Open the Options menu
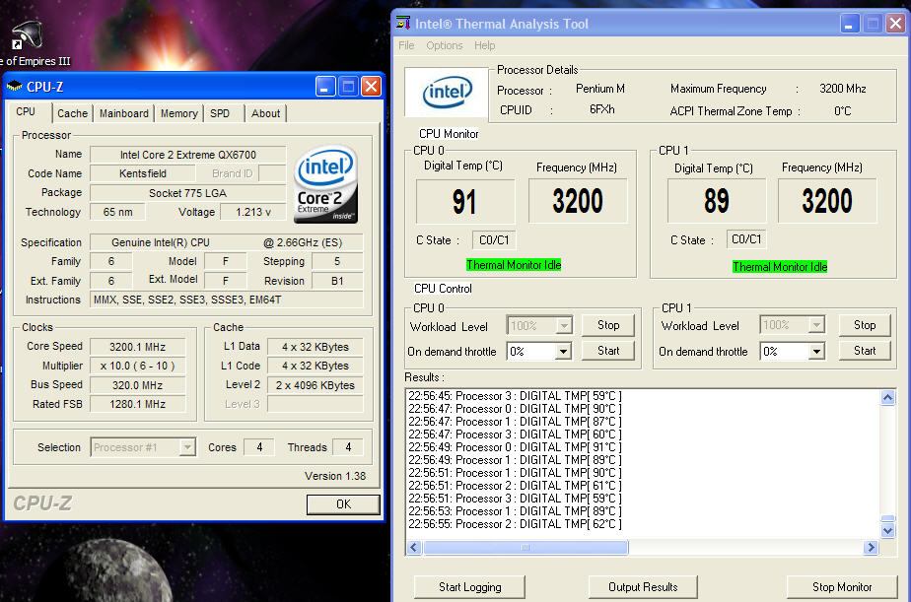911x602 pixels. coord(445,45)
